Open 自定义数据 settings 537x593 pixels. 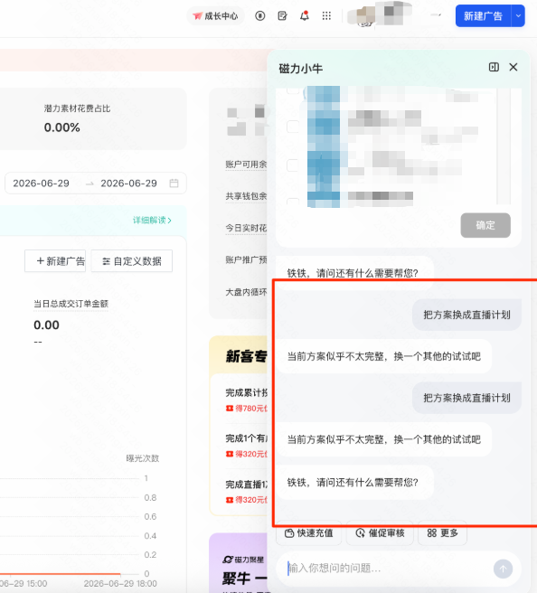tap(132, 261)
